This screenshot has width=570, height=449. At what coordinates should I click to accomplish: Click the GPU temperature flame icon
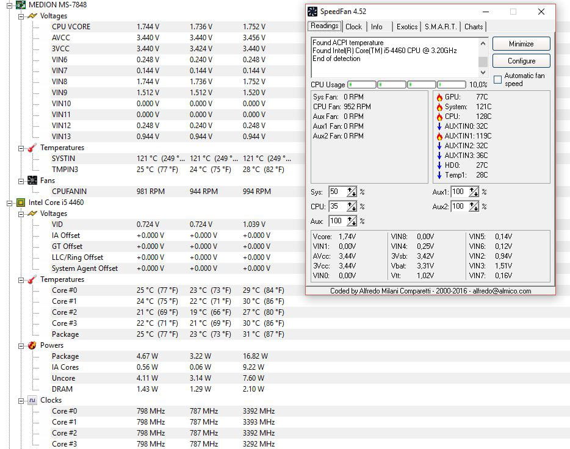coord(439,97)
